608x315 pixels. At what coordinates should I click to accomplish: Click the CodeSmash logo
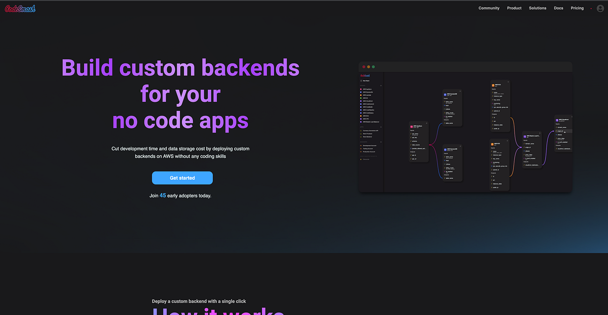pyautogui.click(x=20, y=8)
